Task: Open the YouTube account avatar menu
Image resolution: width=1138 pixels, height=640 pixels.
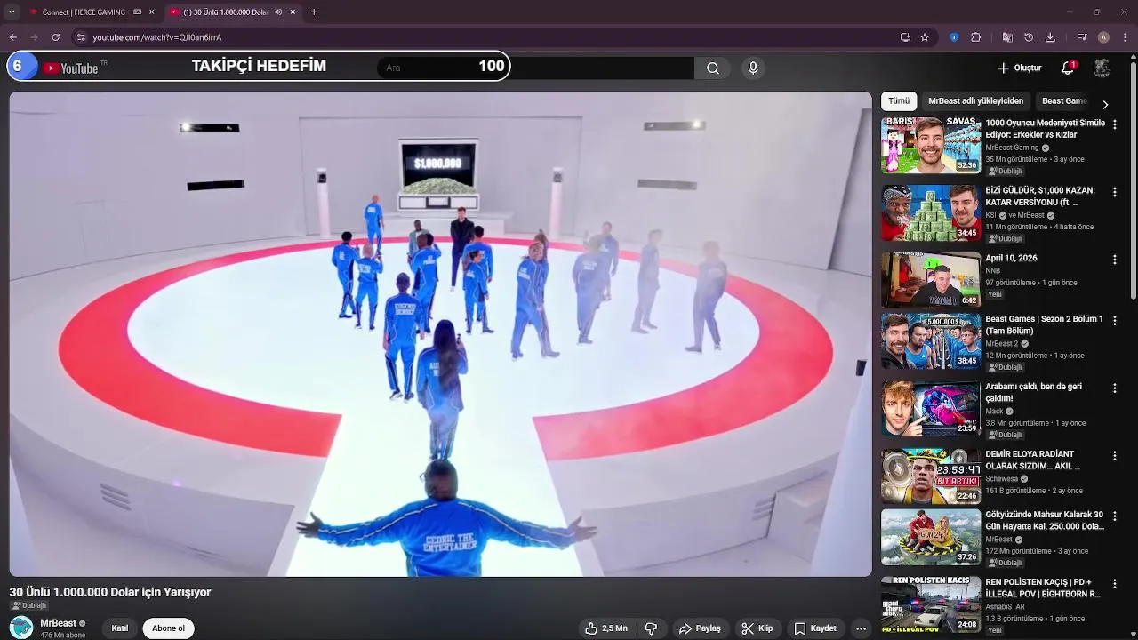Action: pos(1102,68)
